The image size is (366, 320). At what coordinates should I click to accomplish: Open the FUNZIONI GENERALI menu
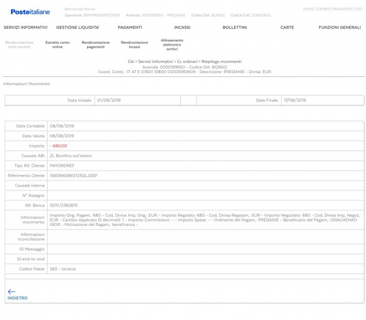click(339, 27)
